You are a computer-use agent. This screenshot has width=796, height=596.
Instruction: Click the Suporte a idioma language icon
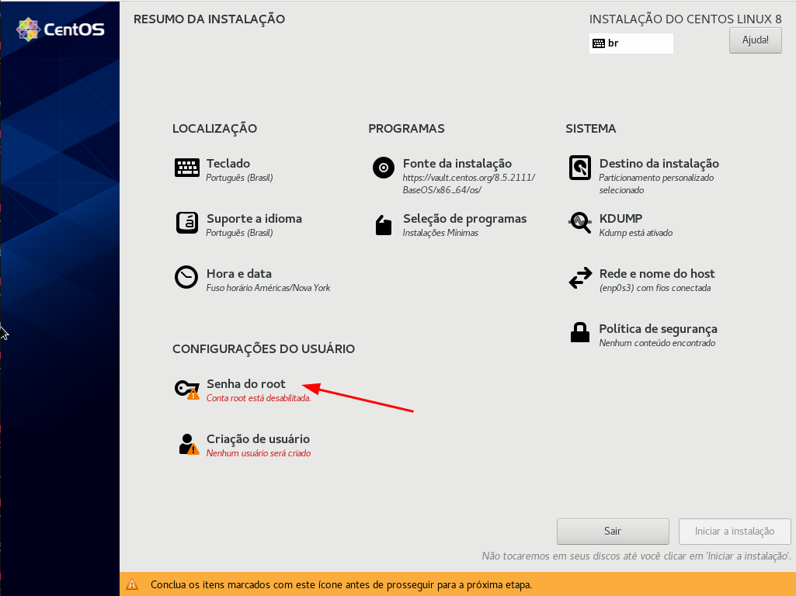tap(187, 223)
